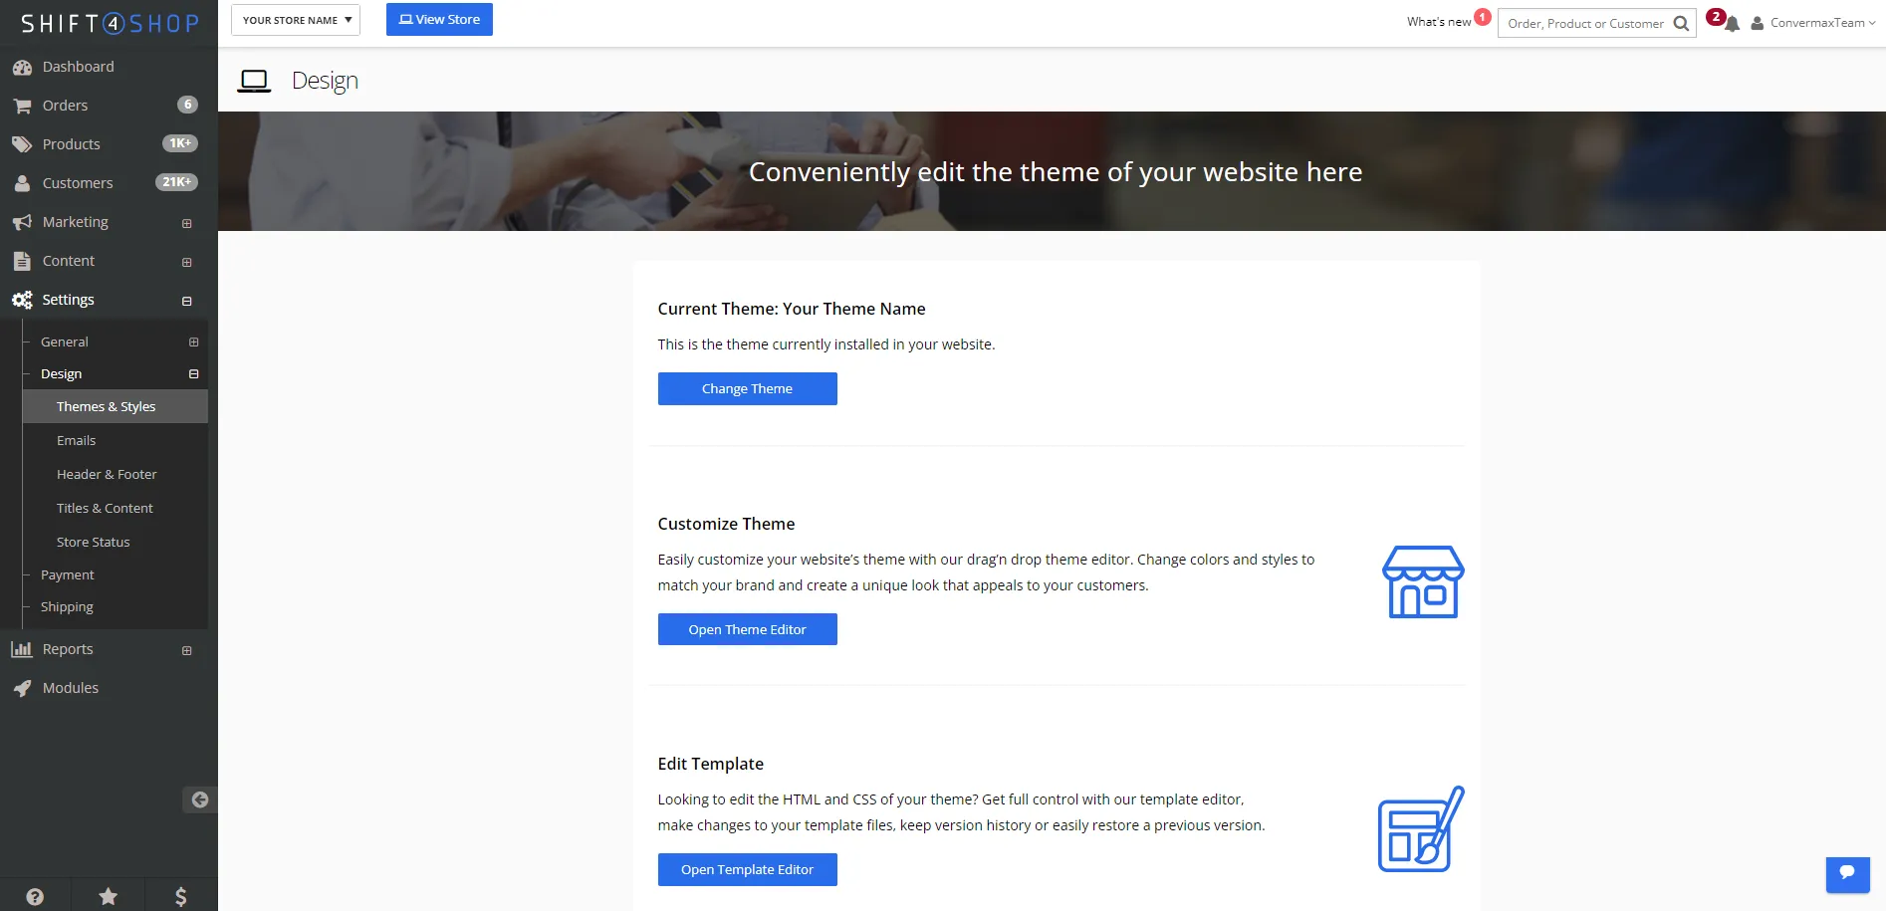The image size is (1886, 911).
Task: Open the ConvermaxTeam account dropdown
Action: (x=1814, y=23)
